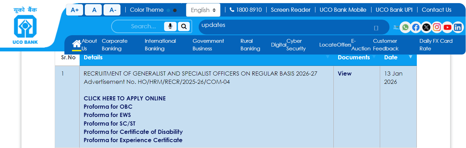The width and height of the screenshot is (466, 148).
Task: Open UCO Bank X profile
Action: pyautogui.click(x=427, y=27)
